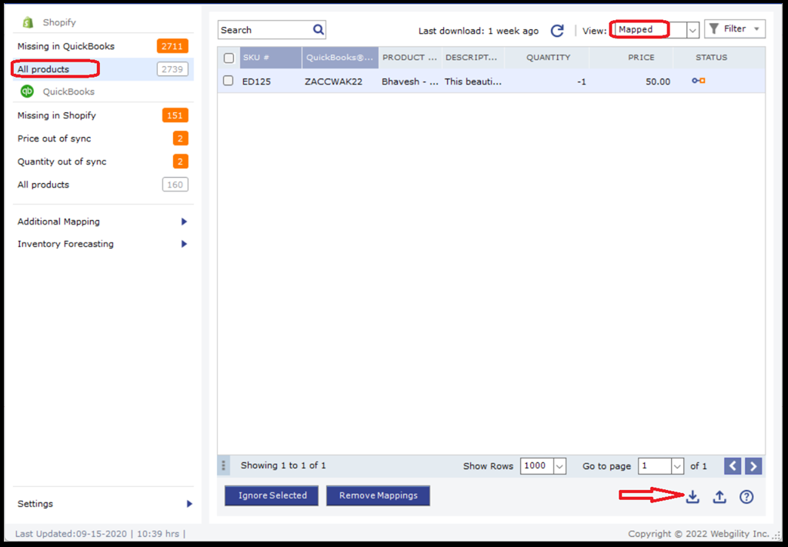Click the 'This beauti...' description cell

click(473, 82)
